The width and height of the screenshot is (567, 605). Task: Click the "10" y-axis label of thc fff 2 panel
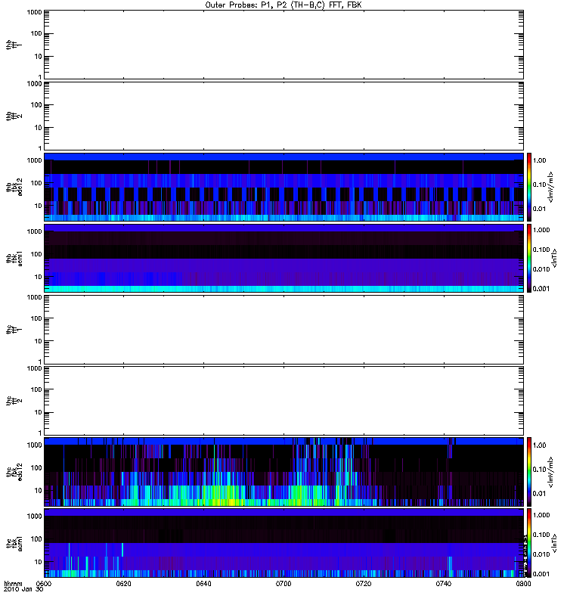39,412
